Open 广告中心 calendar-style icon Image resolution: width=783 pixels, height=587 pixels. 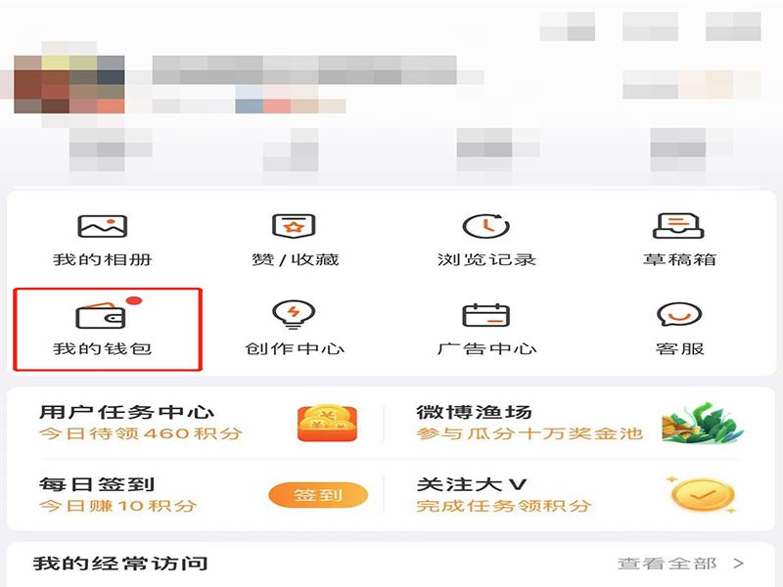pyautogui.click(x=485, y=315)
